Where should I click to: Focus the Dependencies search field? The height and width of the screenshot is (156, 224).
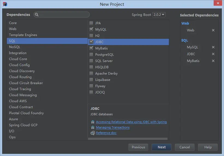(62, 14)
